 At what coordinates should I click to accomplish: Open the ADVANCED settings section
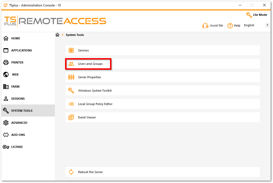pos(19,123)
